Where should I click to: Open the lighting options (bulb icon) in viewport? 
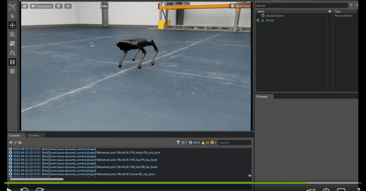click(59, 6)
